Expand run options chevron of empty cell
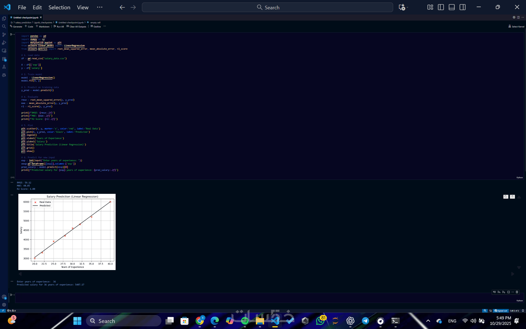 14,295
